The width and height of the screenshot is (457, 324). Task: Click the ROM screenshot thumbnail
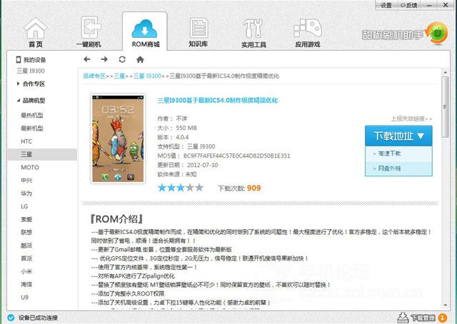[x=118, y=138]
